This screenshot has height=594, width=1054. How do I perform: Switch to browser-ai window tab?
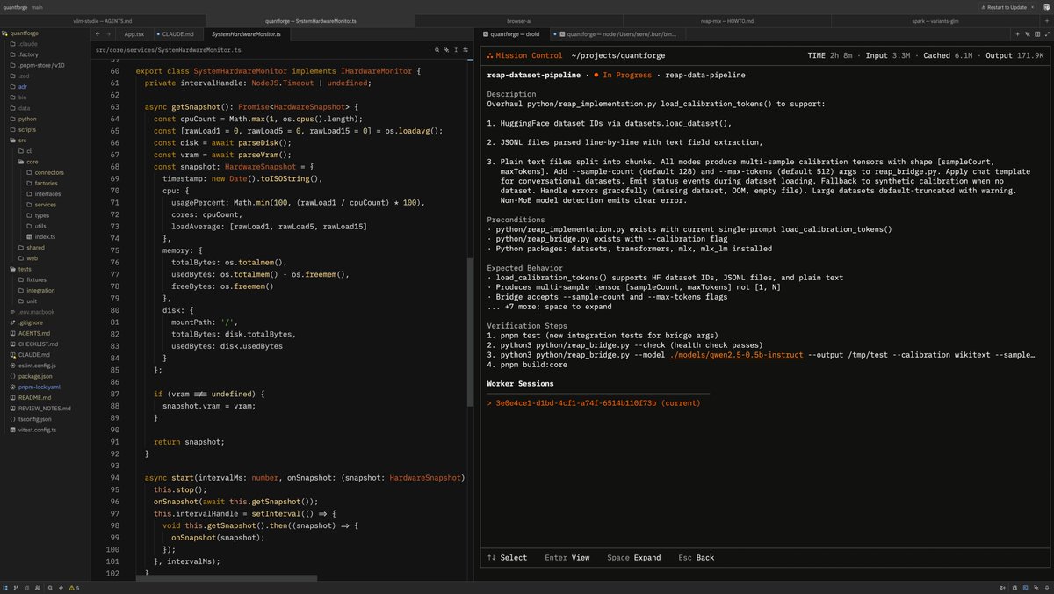517,19
